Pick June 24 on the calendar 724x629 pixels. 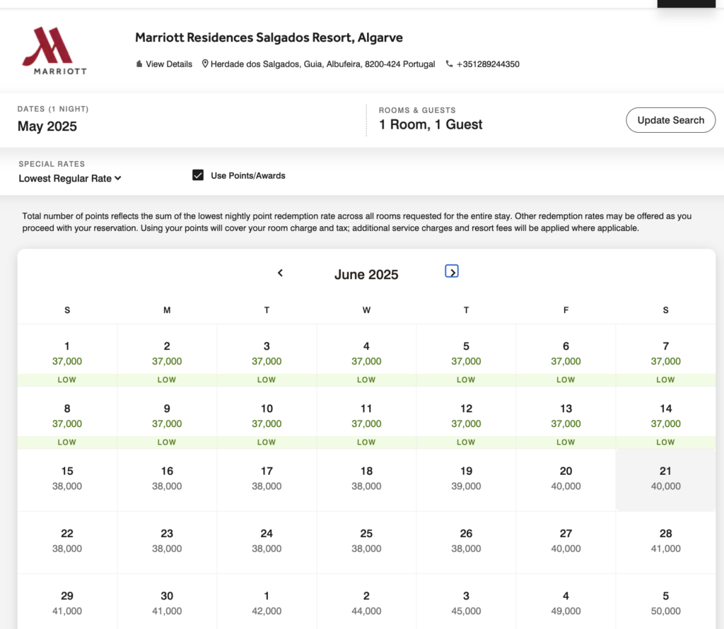pyautogui.click(x=267, y=542)
